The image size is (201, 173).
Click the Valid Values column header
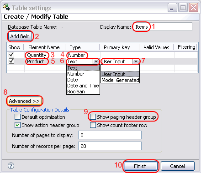(156, 47)
